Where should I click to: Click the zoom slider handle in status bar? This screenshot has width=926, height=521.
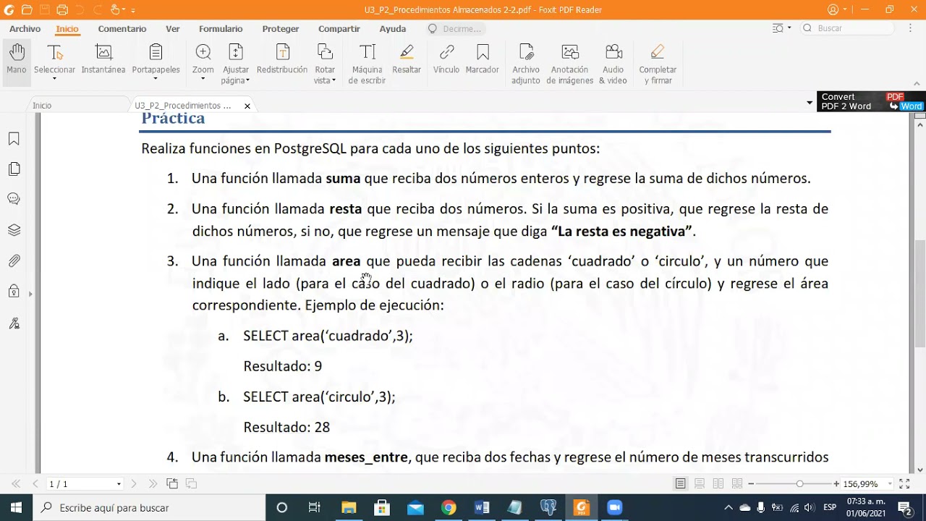pyautogui.click(x=799, y=483)
